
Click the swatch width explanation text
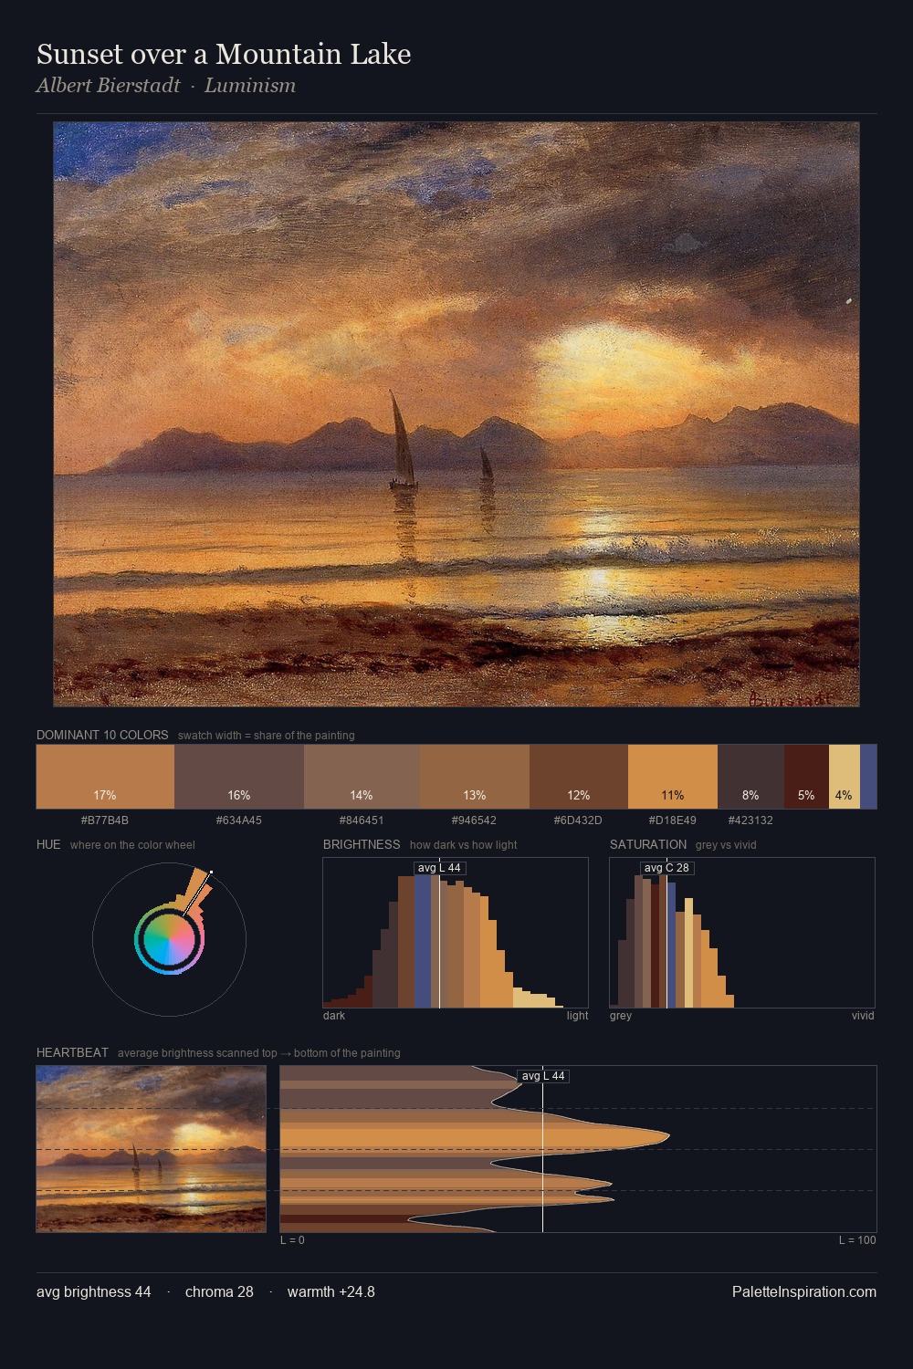267,736
